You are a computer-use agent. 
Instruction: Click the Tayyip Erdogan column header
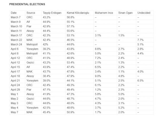pyautogui.click(x=52, y=13)
